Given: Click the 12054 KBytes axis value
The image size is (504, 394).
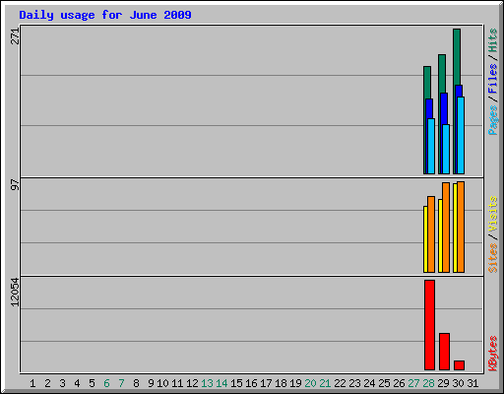Looking at the screenshot, I should pyautogui.click(x=15, y=293).
